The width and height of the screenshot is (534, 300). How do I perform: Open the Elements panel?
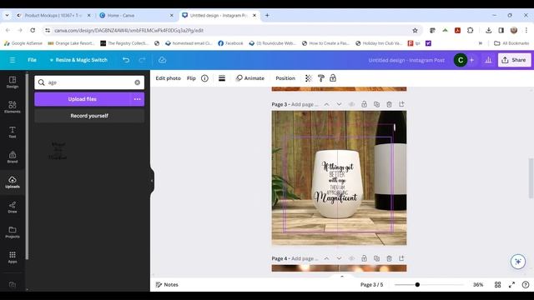pos(13,107)
